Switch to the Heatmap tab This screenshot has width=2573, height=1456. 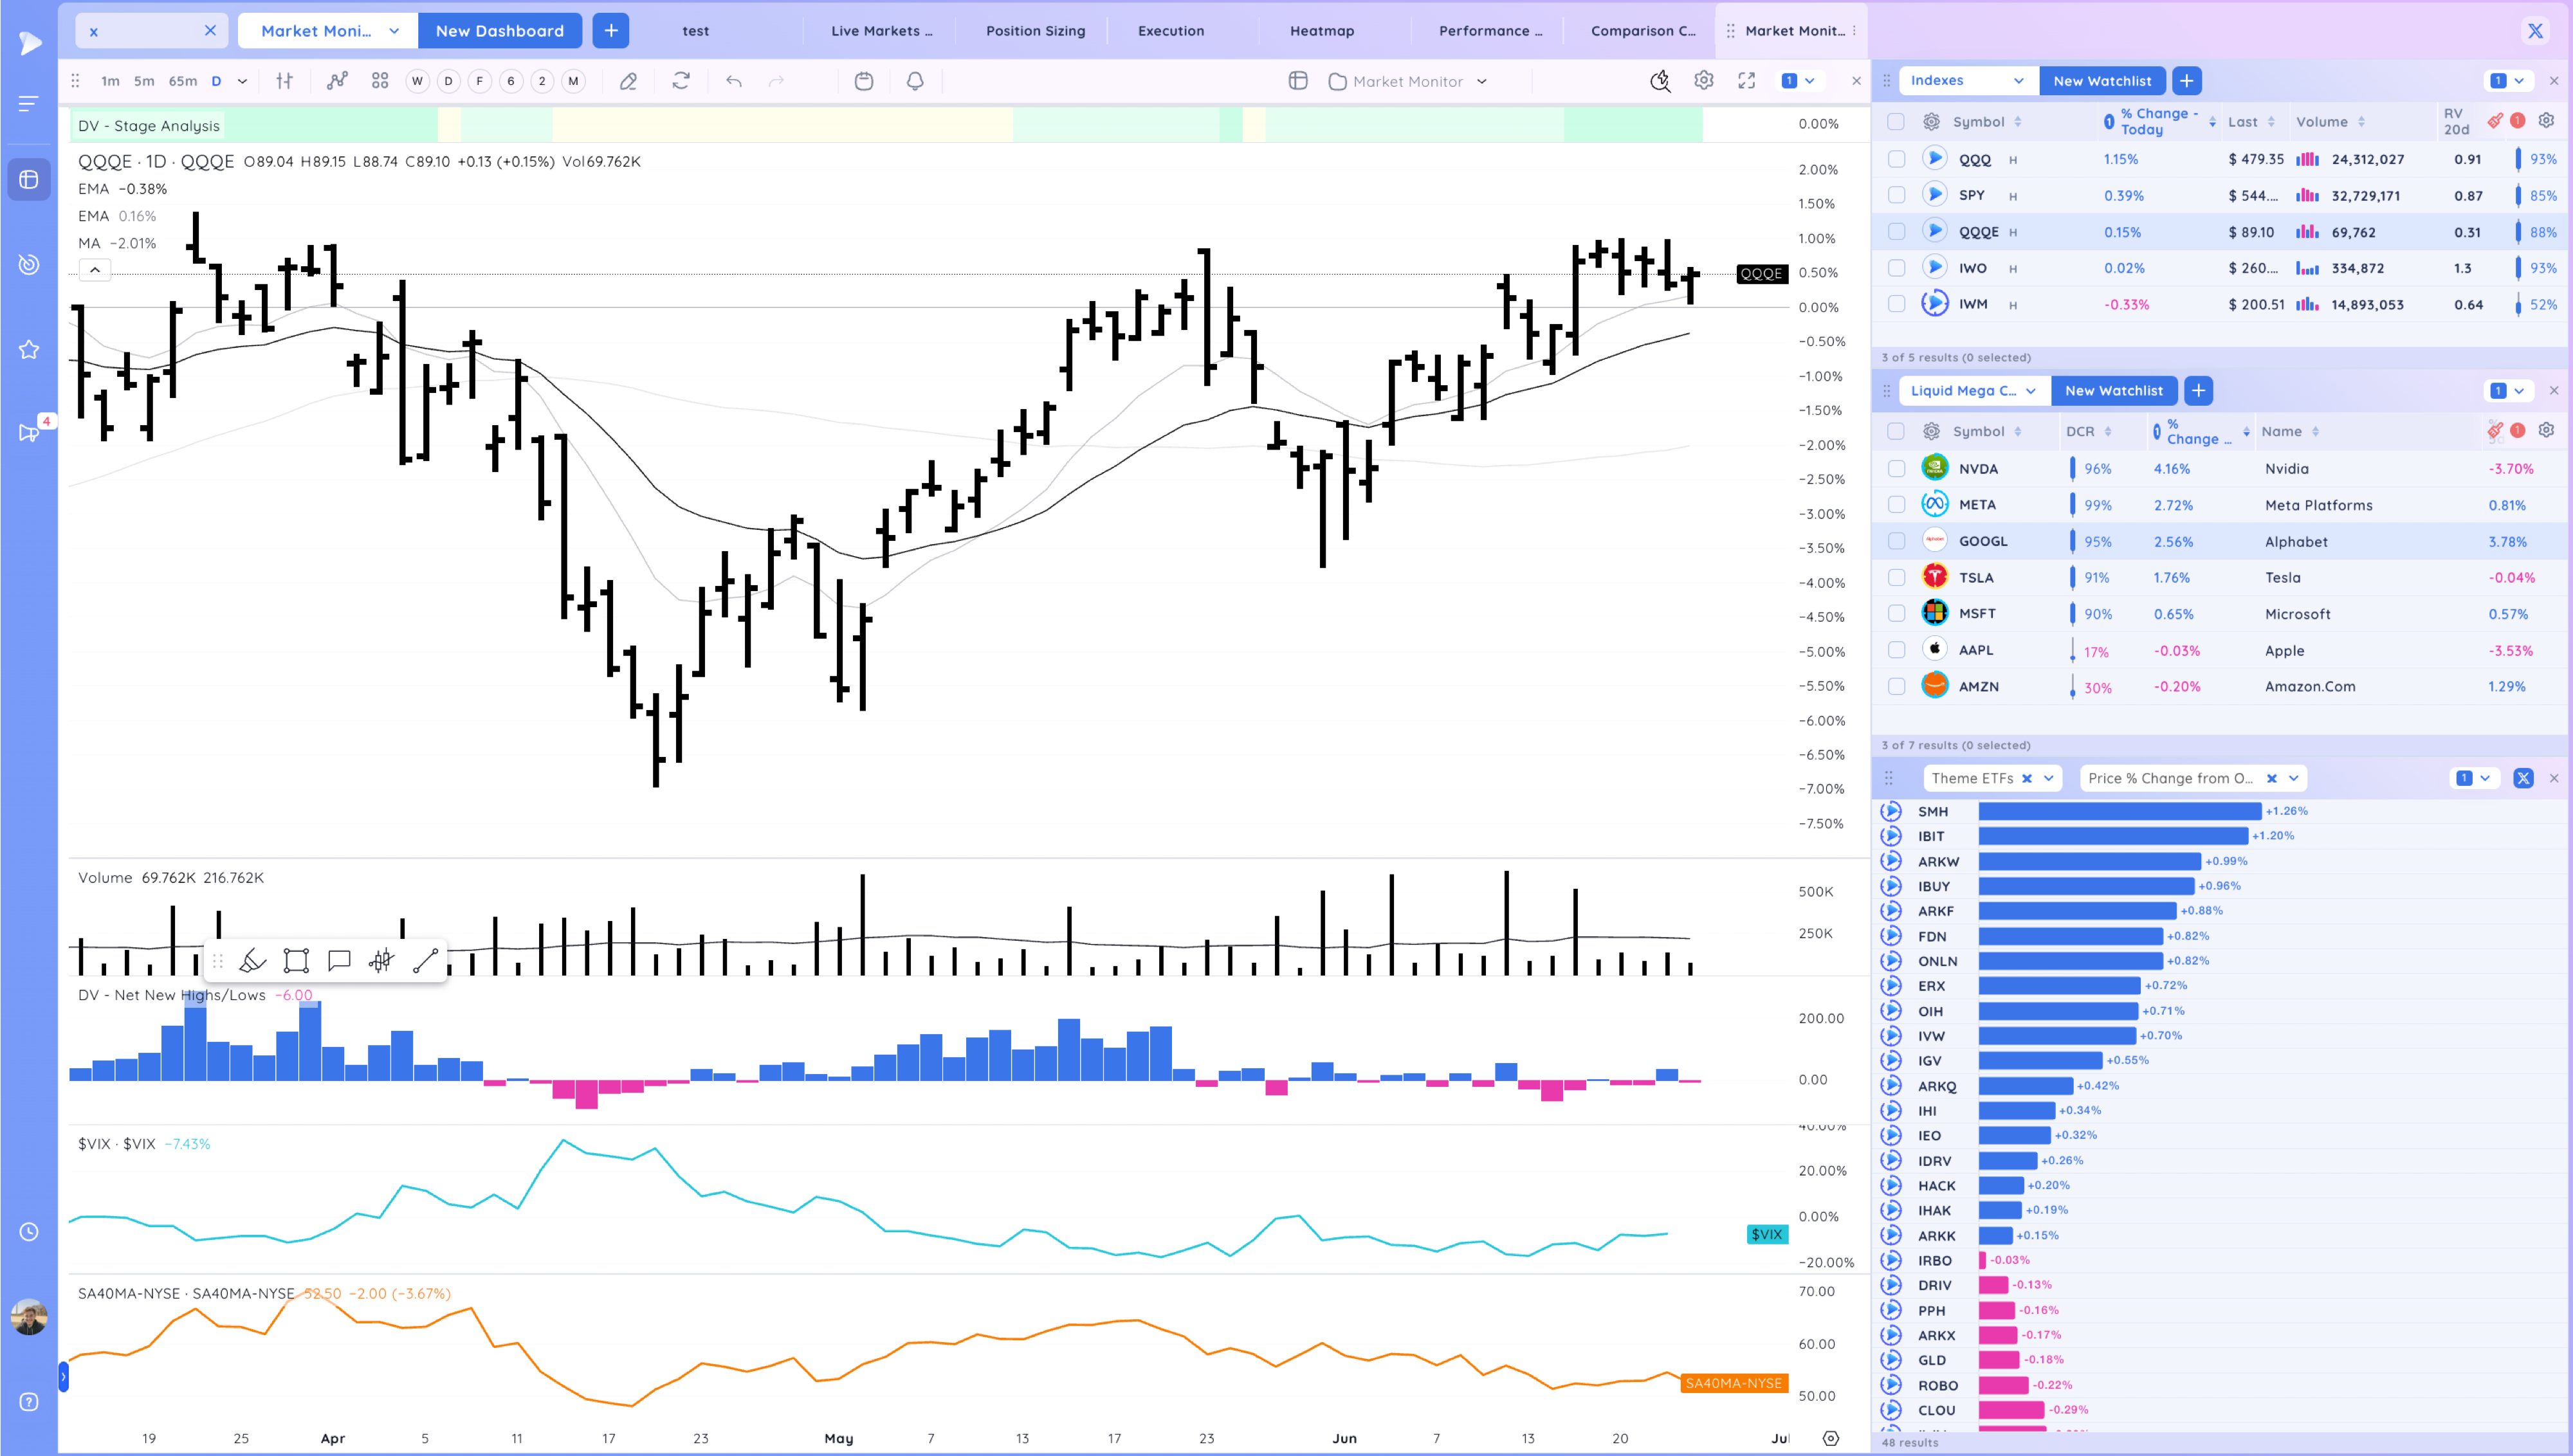1321,31
